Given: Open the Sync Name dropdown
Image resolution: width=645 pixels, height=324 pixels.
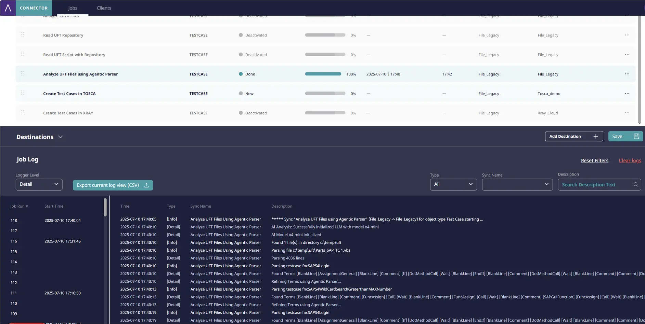Looking at the screenshot, I should pos(517,184).
